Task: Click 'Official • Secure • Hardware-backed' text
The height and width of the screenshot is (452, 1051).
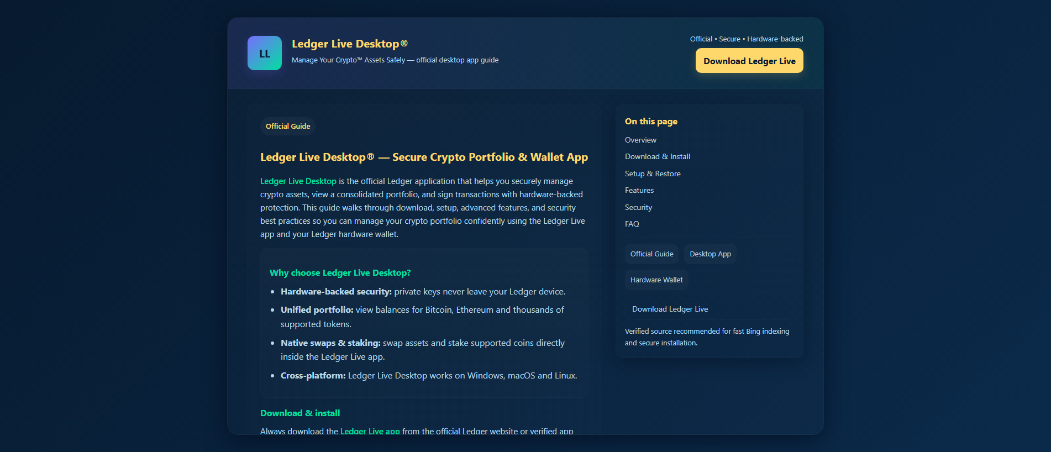Action: pos(747,39)
